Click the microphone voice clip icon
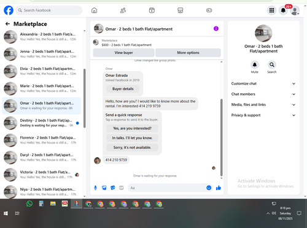The image size is (307, 228). tap(95, 188)
